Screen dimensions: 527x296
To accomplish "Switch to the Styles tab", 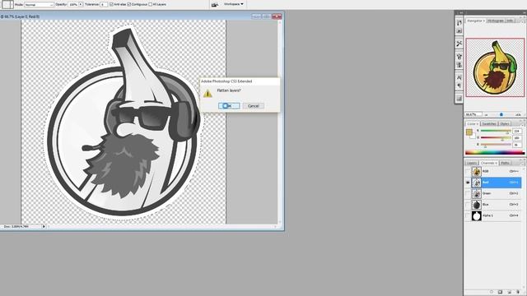I will click(504, 124).
